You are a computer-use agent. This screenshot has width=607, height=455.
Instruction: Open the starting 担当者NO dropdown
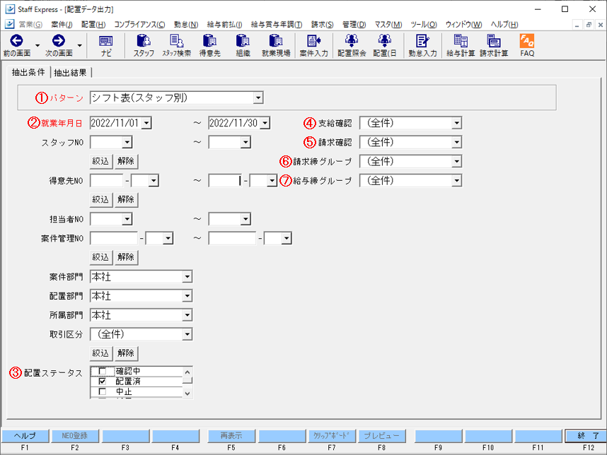(x=127, y=219)
